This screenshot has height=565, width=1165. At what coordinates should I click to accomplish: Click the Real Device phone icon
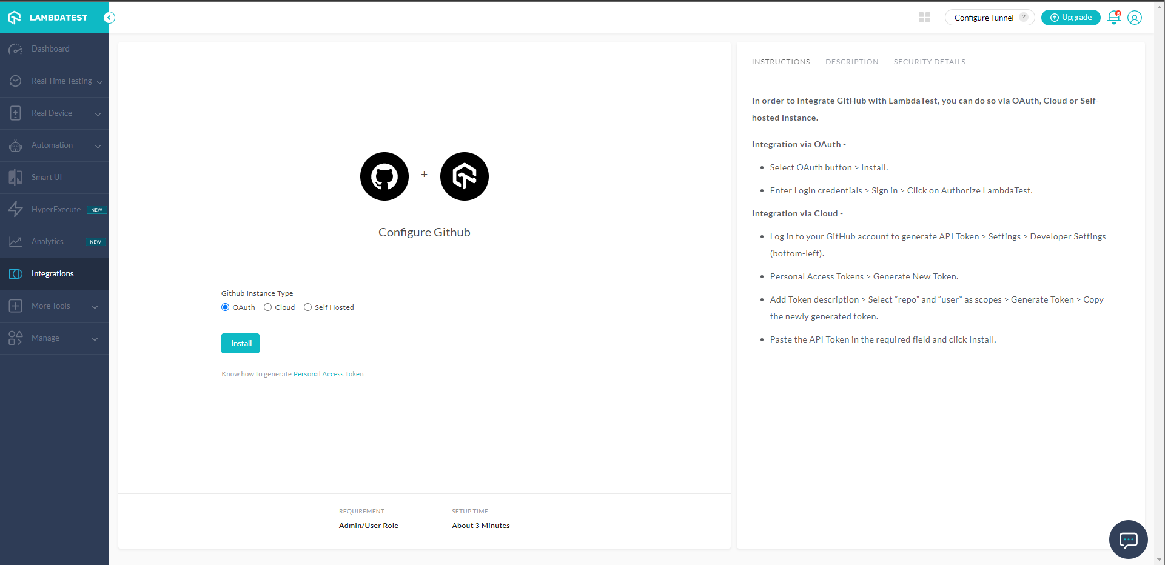[x=16, y=113]
